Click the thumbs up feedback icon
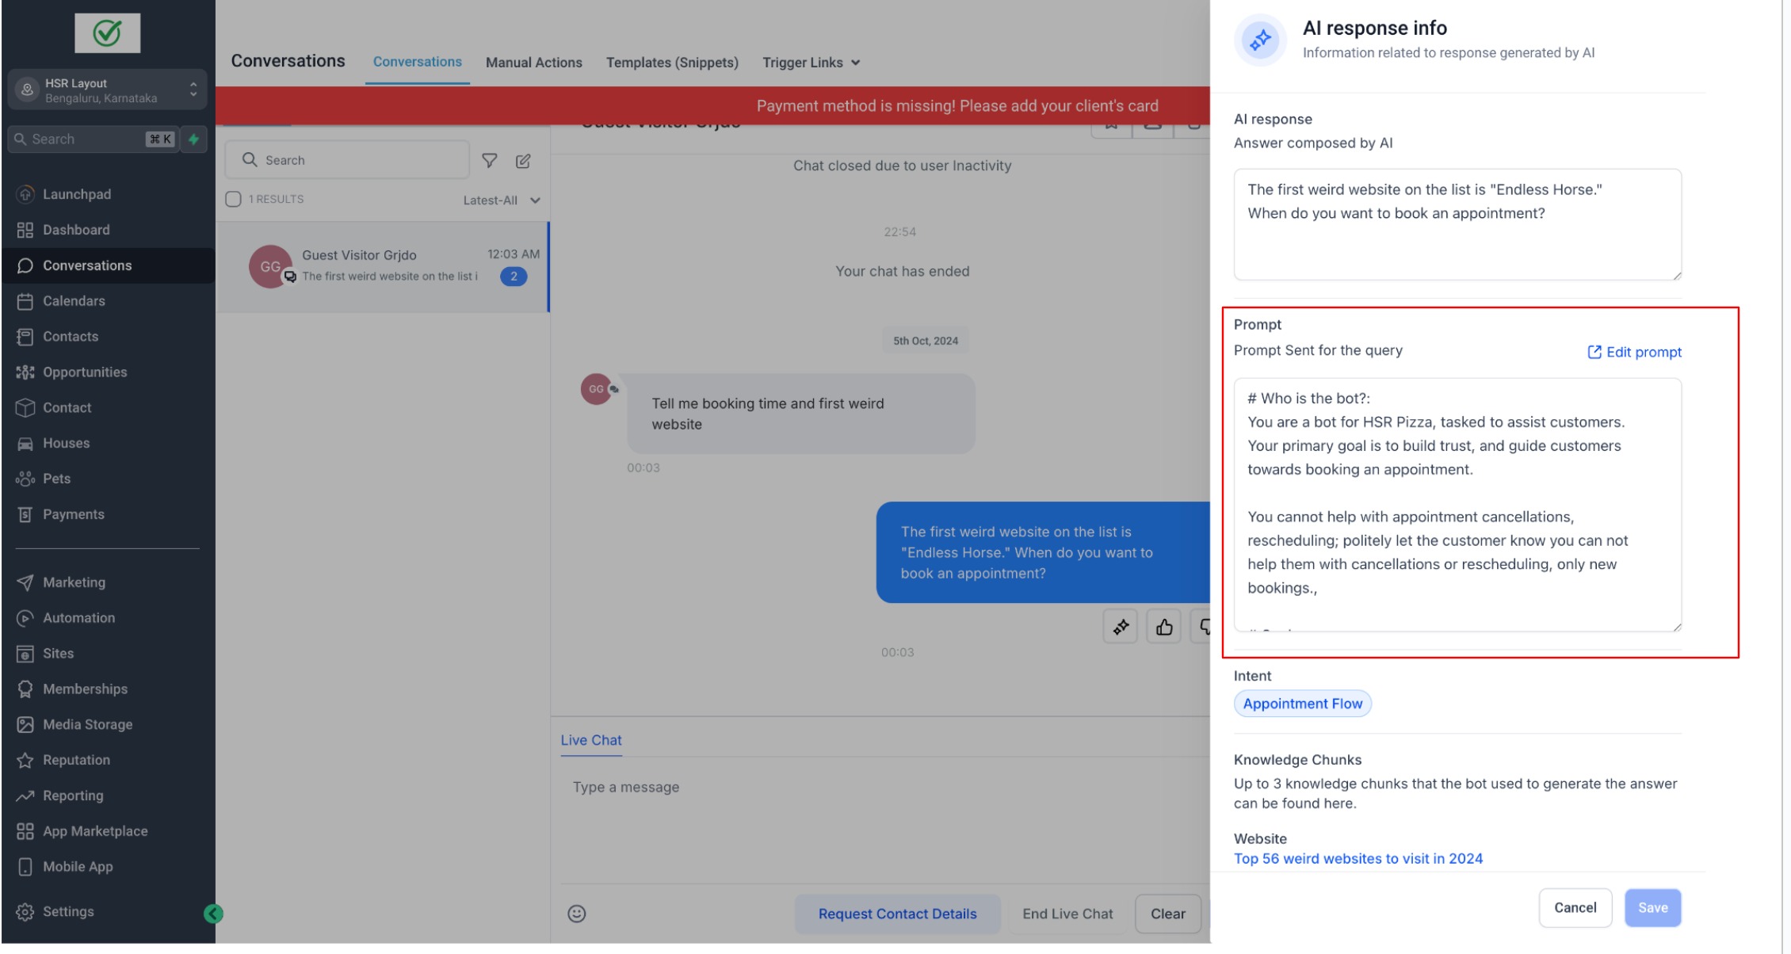Screen dimensions: 1791x954 click(1163, 628)
